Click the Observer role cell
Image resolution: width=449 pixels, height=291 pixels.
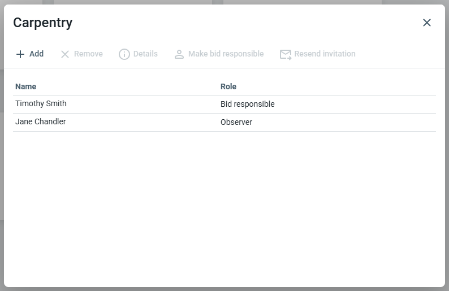[x=236, y=122]
